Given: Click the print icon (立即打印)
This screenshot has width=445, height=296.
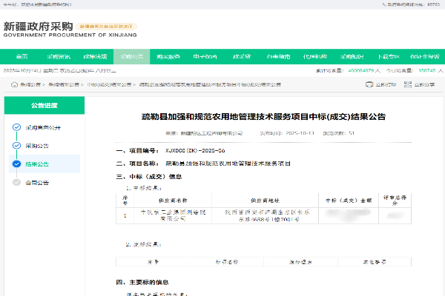Looking at the screenshot, I should [370, 85].
